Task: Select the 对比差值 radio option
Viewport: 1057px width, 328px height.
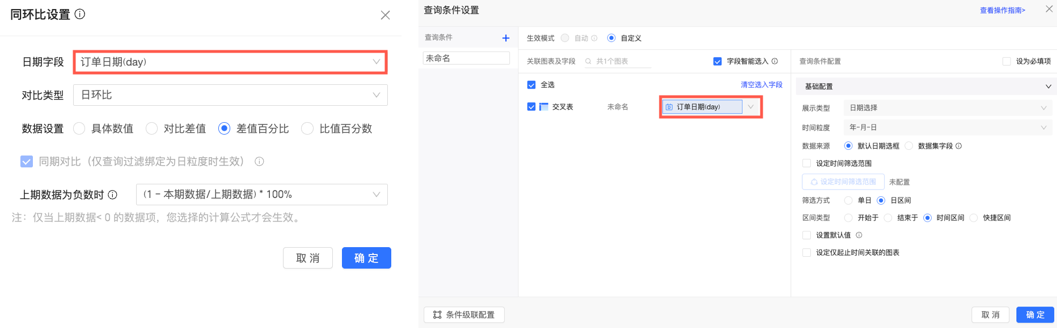Action: pyautogui.click(x=151, y=129)
